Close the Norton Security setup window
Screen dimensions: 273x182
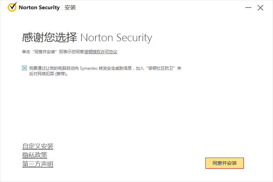click(261, 8)
